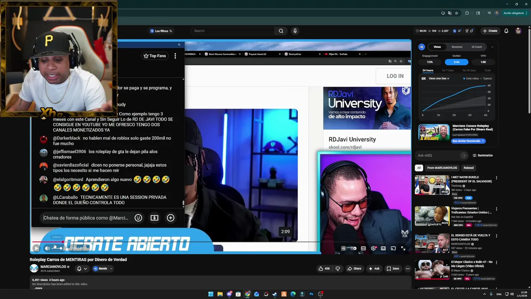Viewport: 531px width, 299px height.
Task: Click the vidIQ icon in the player controls
Action: click(x=343, y=248)
